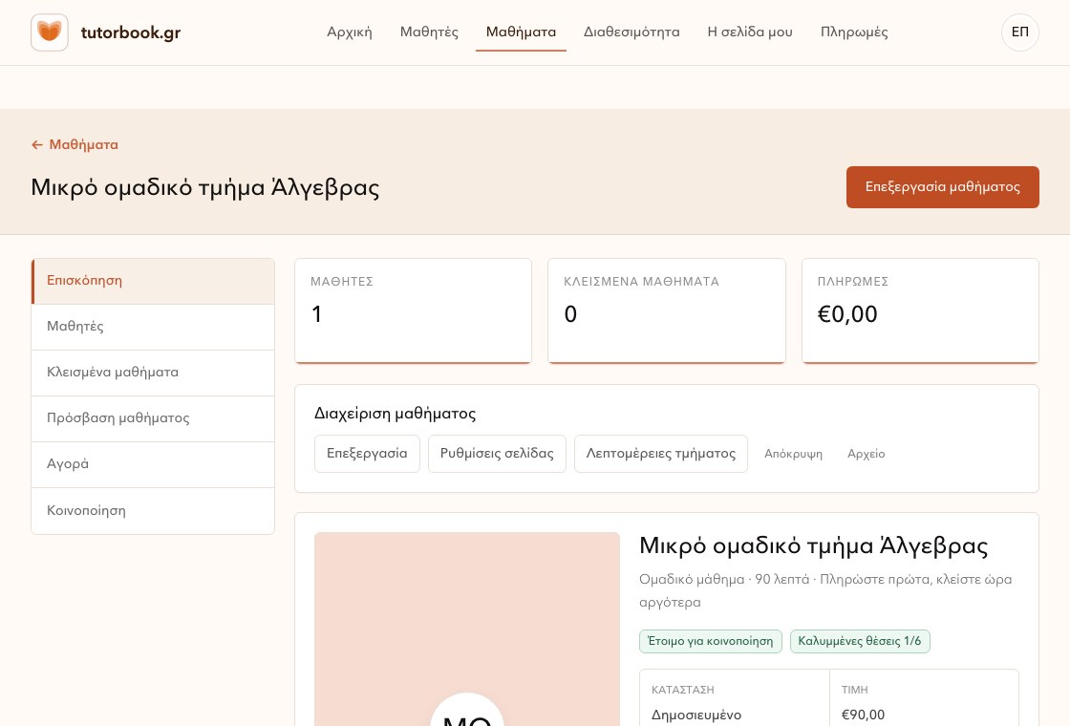Click the Ομαδικό μάθημα · 90 λεπτά description
Image resolution: width=1070 pixels, height=726 pixels.
pyautogui.click(x=825, y=591)
